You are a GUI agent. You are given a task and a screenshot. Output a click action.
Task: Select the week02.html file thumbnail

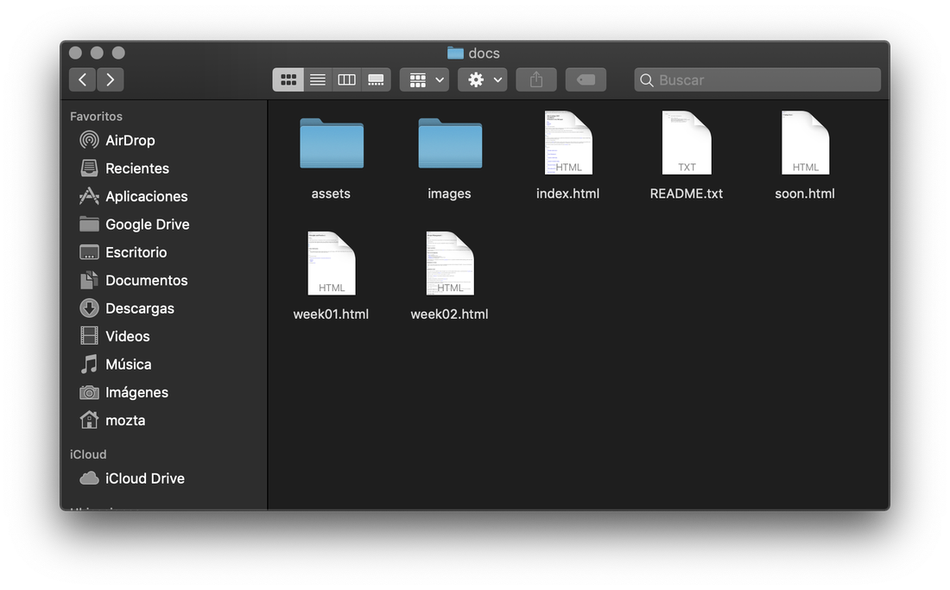coord(450,263)
